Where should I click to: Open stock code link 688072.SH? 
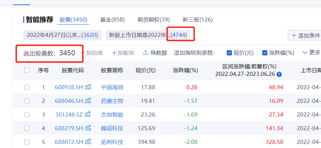(x=69, y=142)
